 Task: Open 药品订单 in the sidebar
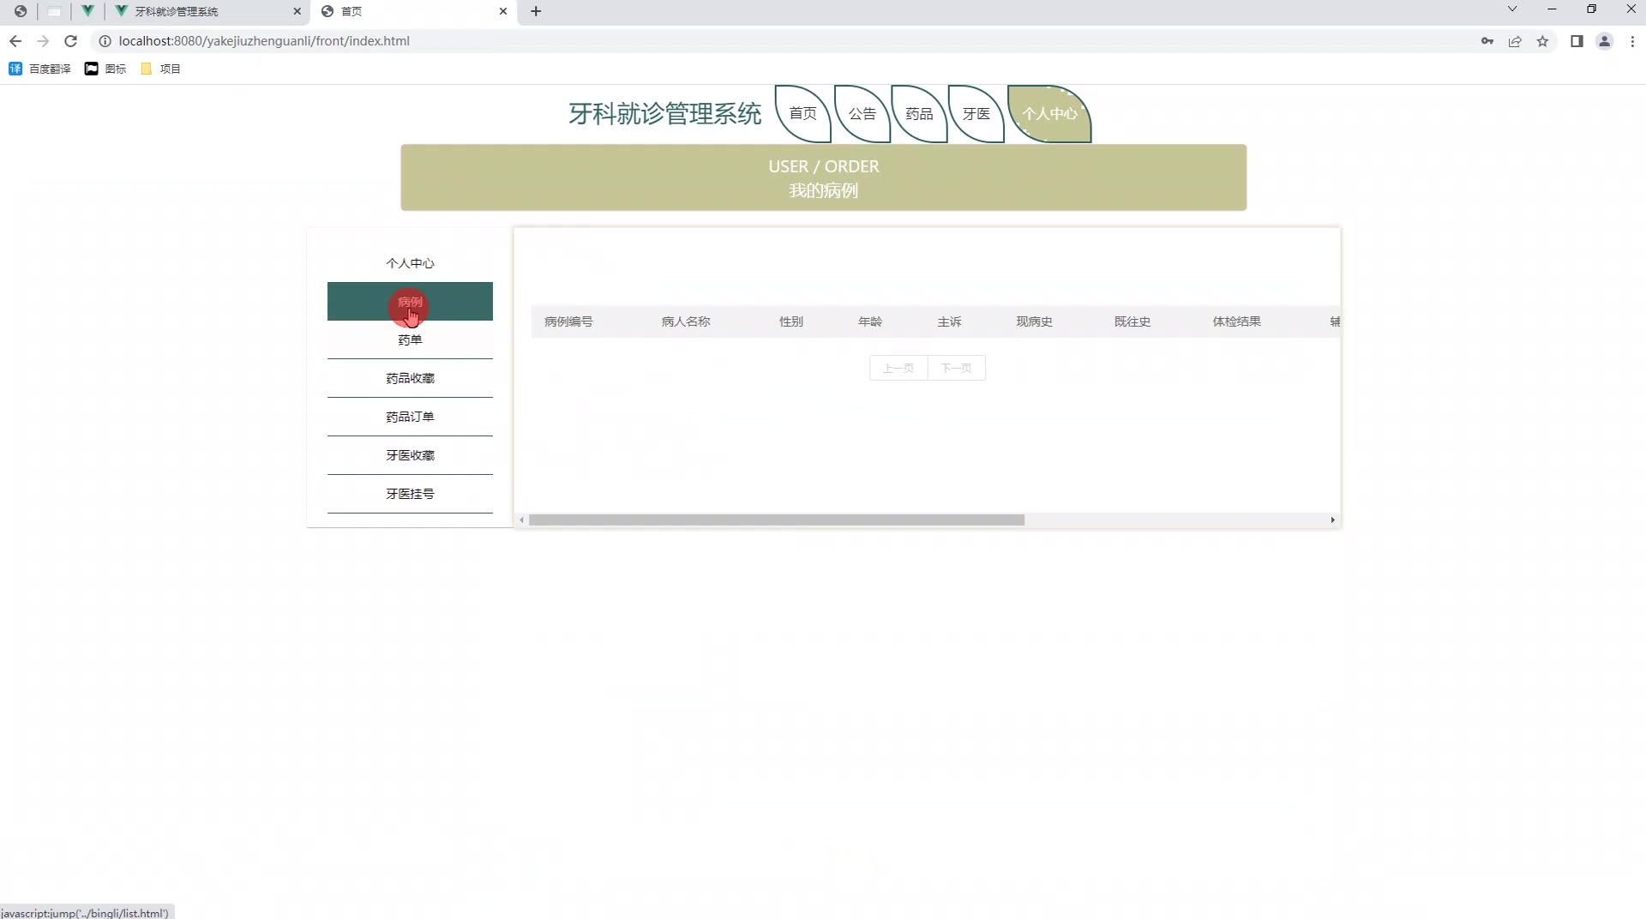(410, 417)
